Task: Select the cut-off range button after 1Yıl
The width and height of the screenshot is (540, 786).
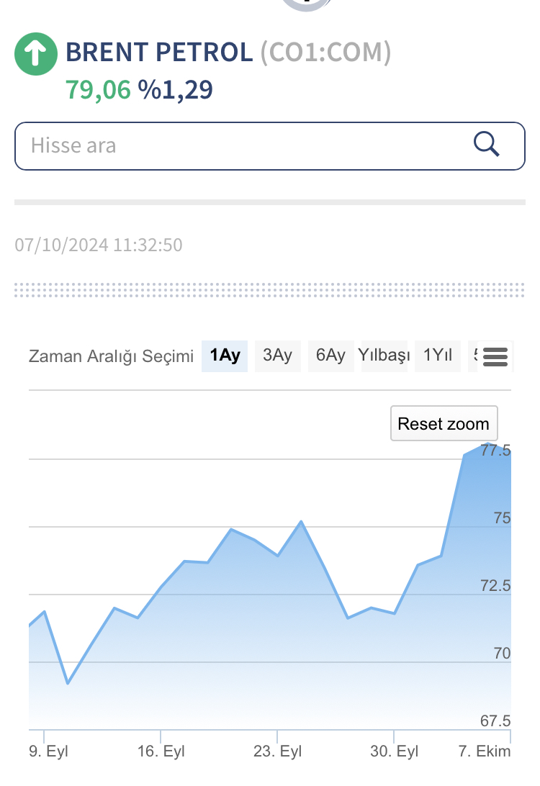Action: point(474,356)
